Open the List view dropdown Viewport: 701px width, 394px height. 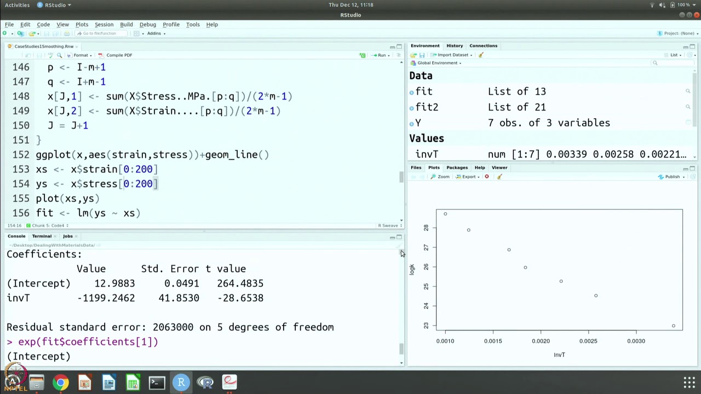point(676,55)
